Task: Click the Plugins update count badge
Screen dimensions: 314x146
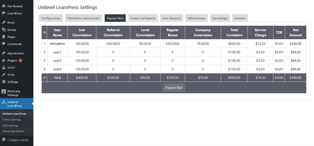Action: pyautogui.click(x=20, y=61)
